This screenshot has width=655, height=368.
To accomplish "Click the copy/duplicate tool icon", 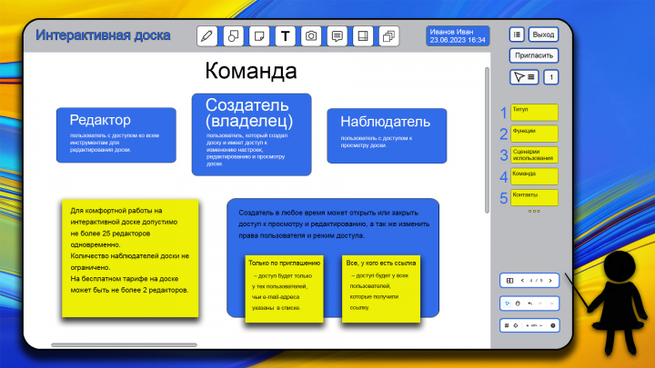I will pos(389,36).
